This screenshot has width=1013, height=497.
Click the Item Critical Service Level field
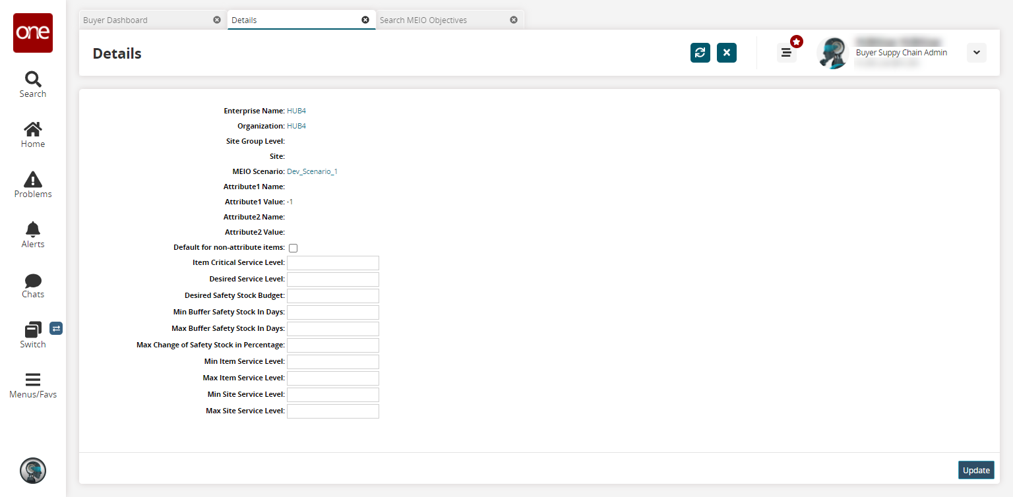[x=333, y=263]
